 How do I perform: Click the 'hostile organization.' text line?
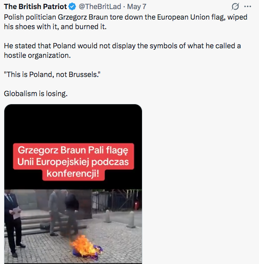[37, 55]
